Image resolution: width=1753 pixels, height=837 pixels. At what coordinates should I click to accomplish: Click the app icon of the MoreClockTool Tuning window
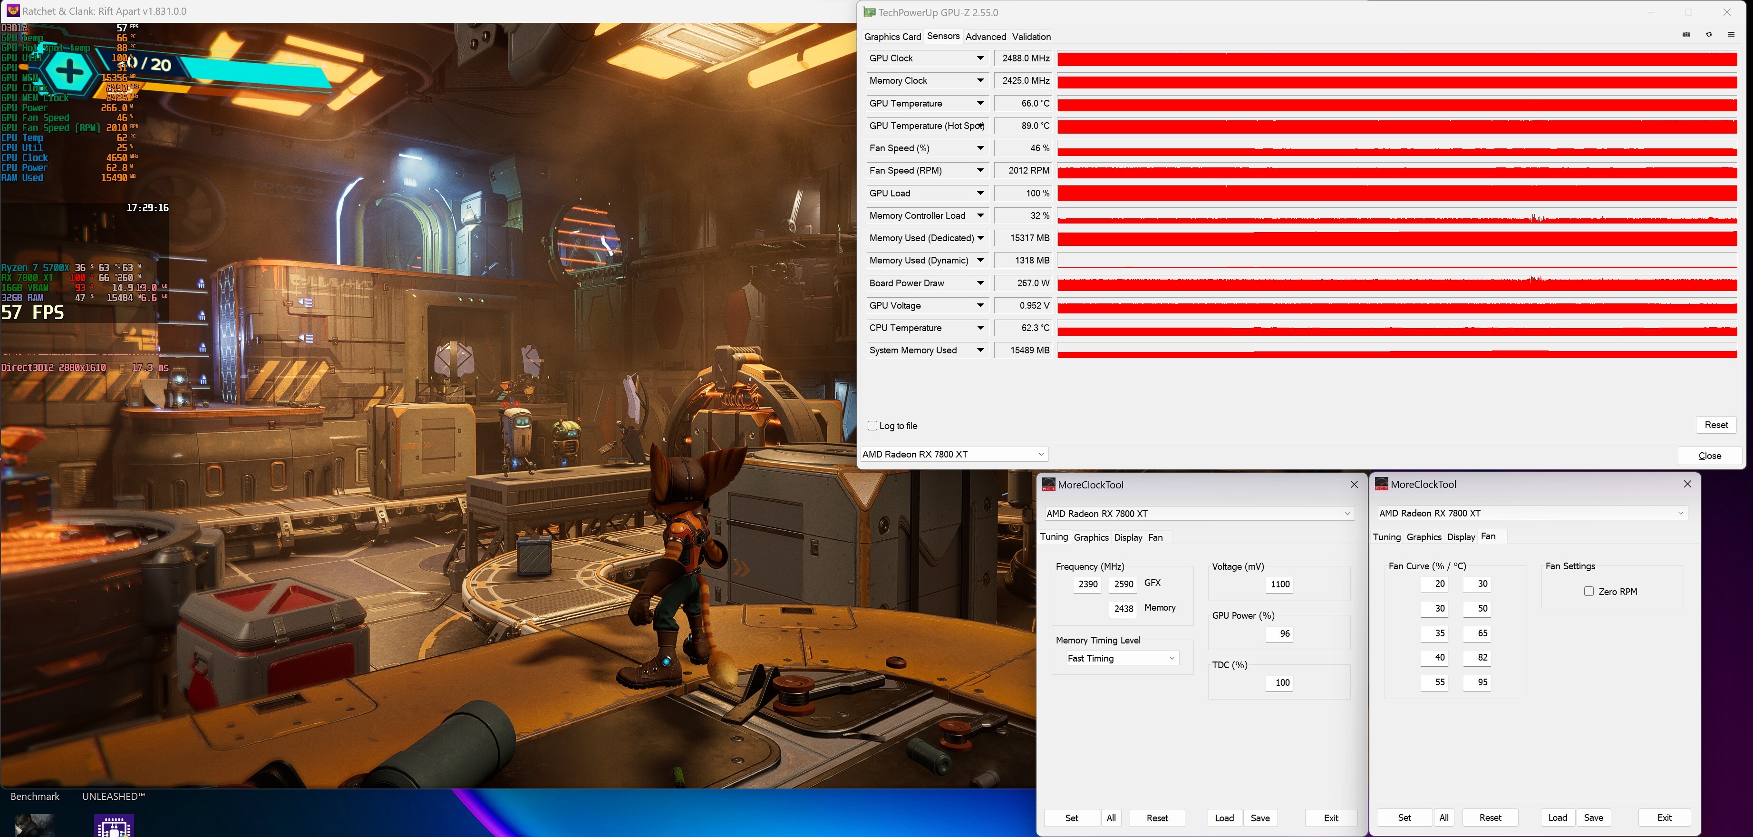tap(1049, 485)
